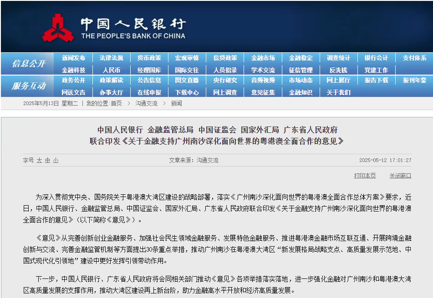433x298 pixels.
Task: Set font size to 小
Action: tap(56, 160)
